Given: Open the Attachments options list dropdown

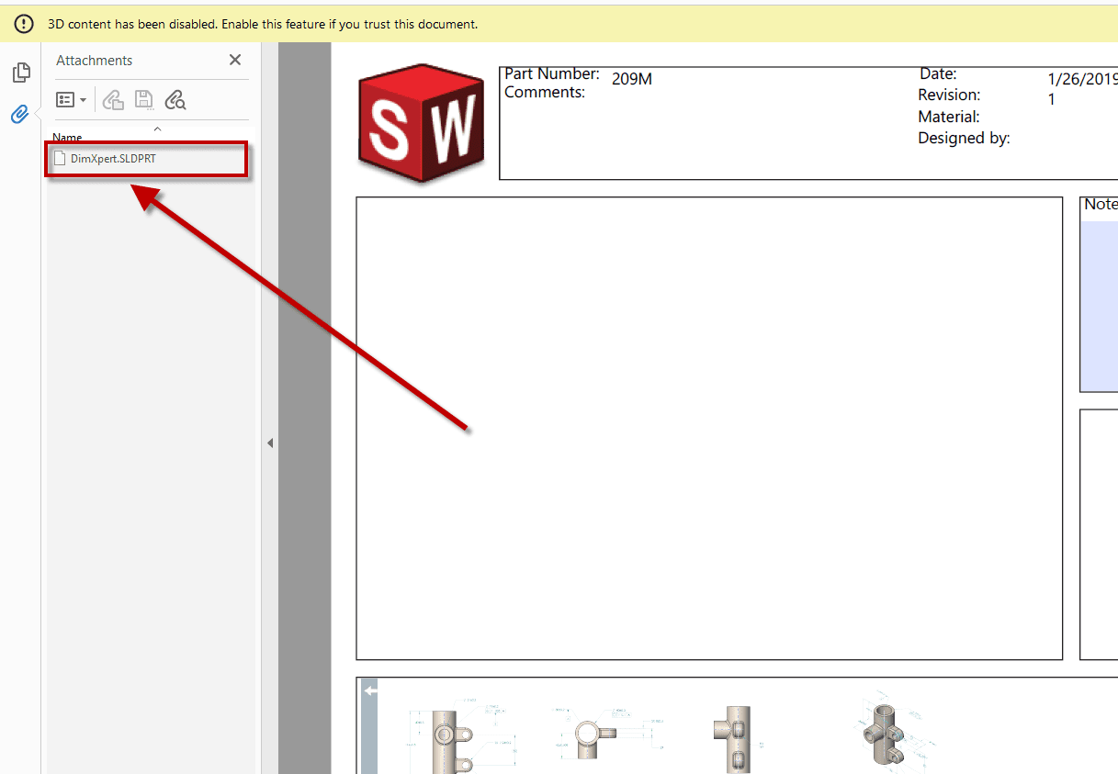Looking at the screenshot, I should (x=72, y=99).
